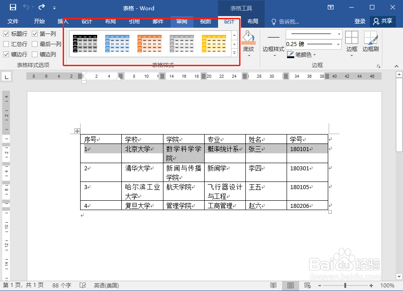Open Ribbon Display Options icon
This screenshot has height=291, width=403.
[330, 7]
